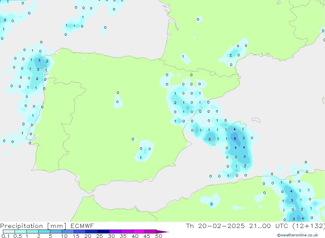The width and height of the screenshot is (325, 238).
Task: Click legend label "30"
Action: (x=111, y=236)
